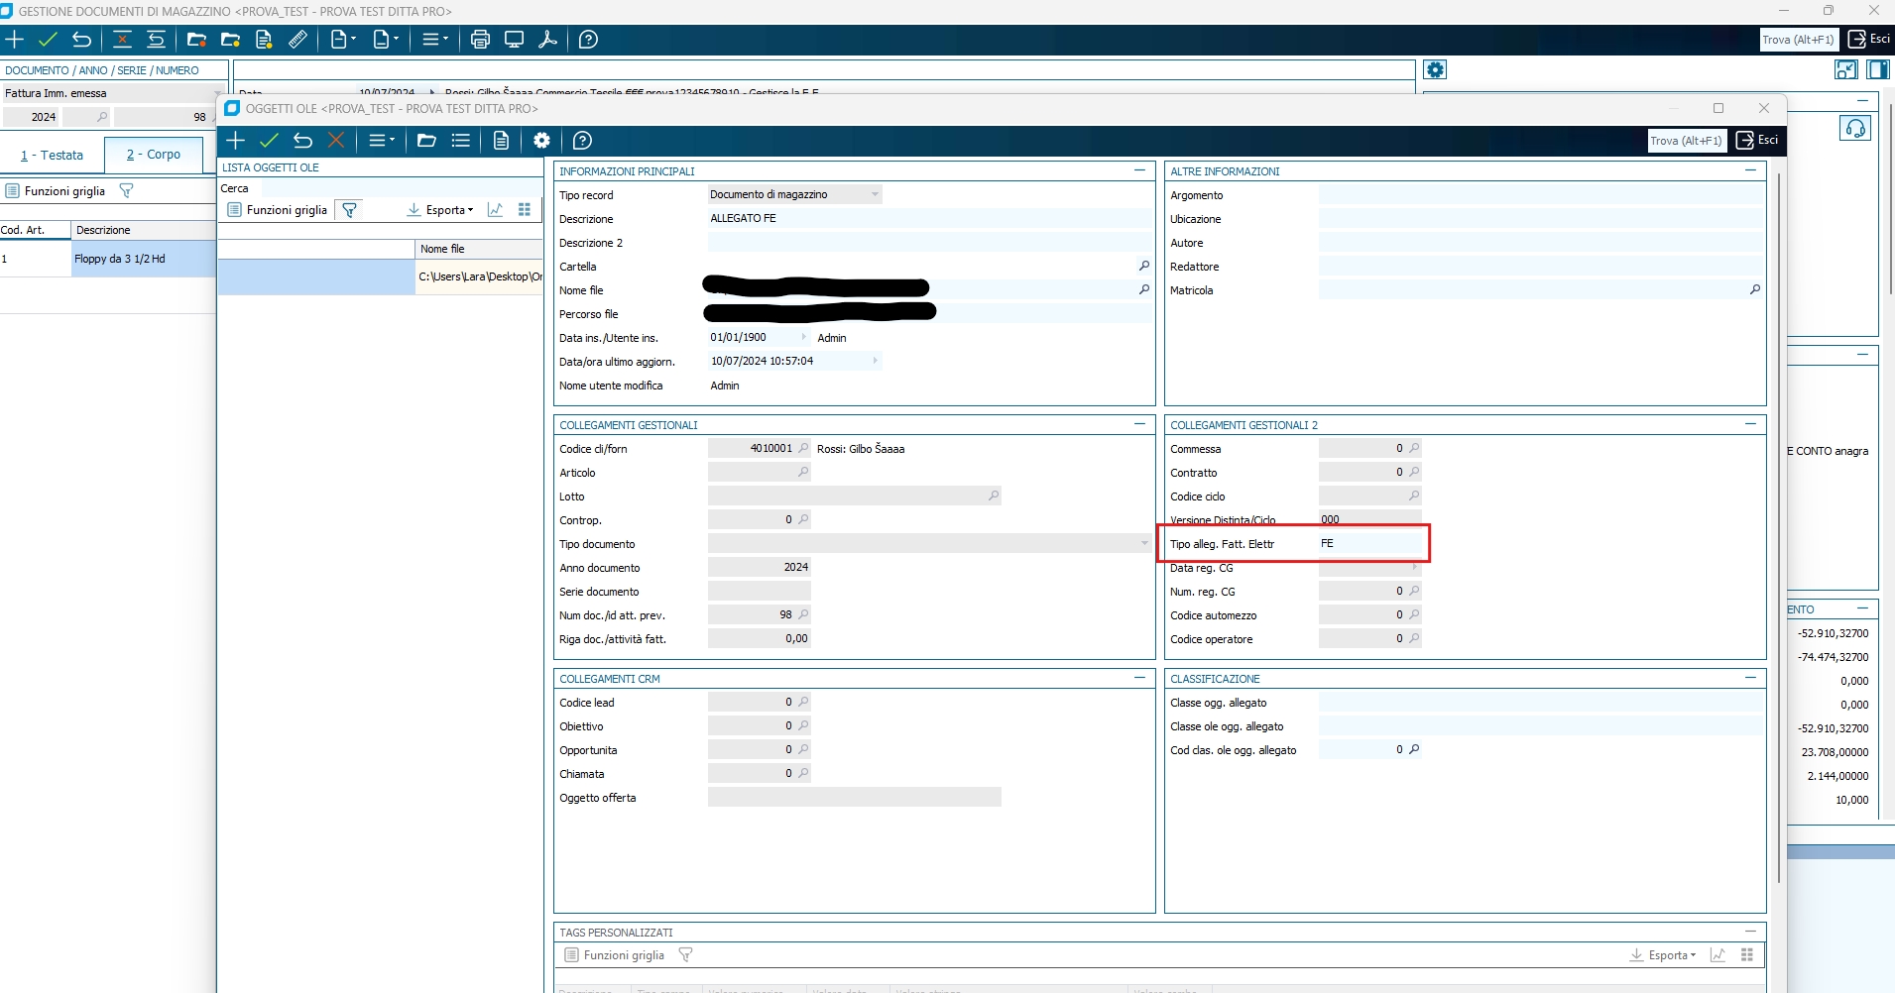Select the 2 - Corpo tab
Viewport: 1895px width, 993px height.
click(154, 155)
